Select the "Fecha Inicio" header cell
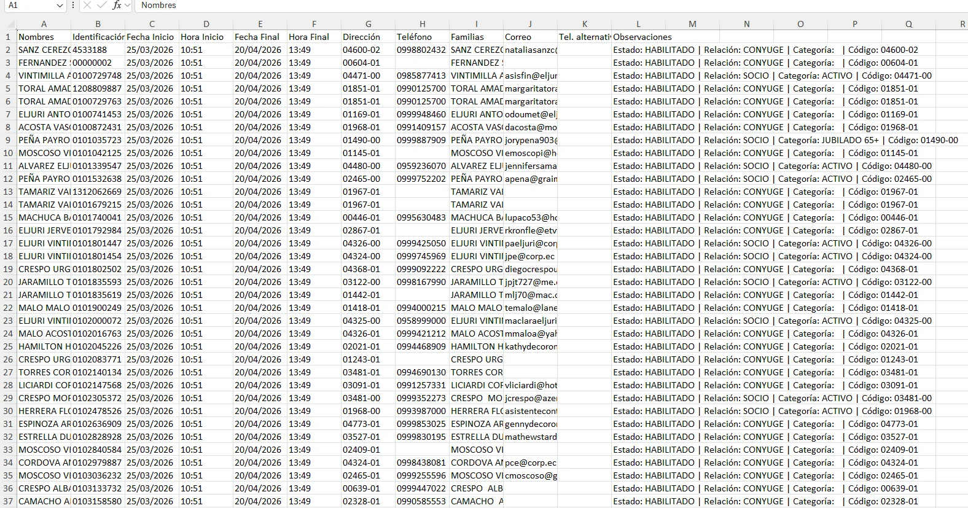The image size is (968, 508). [152, 37]
